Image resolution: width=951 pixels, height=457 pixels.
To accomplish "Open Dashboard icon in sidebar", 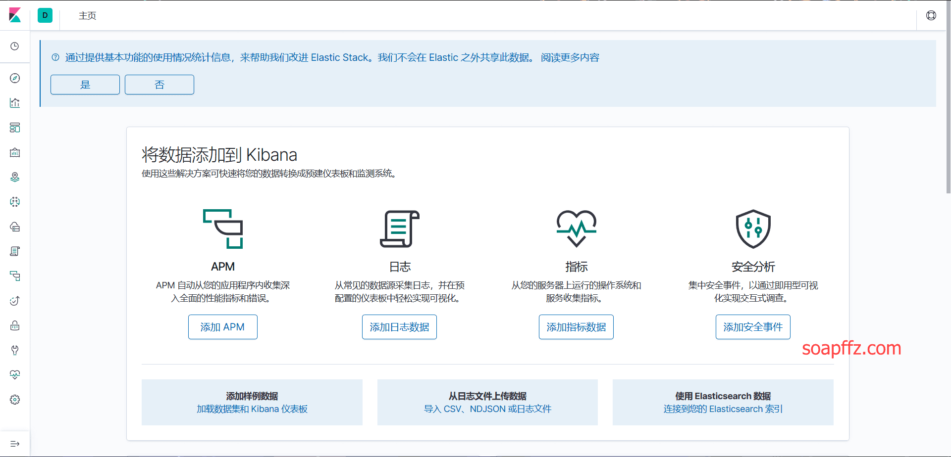I will click(15, 128).
